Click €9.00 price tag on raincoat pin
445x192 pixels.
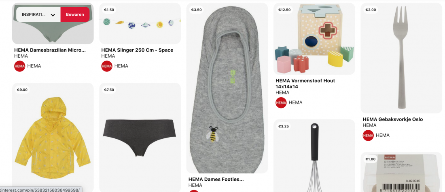(22, 90)
